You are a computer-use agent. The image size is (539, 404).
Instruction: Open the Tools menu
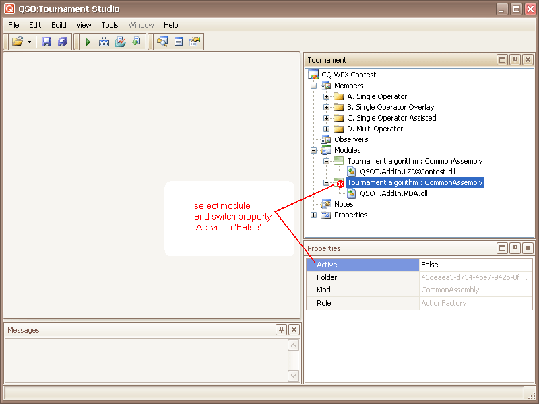(110, 25)
